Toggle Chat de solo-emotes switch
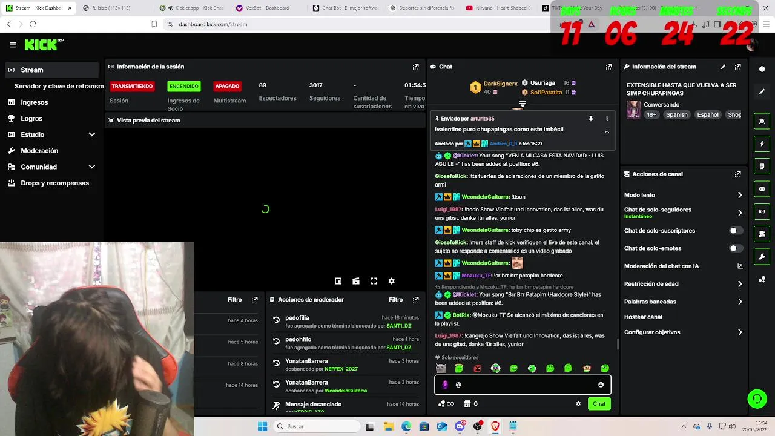 click(735, 248)
